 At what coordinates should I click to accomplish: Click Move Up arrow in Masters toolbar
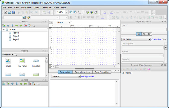click(12, 84)
